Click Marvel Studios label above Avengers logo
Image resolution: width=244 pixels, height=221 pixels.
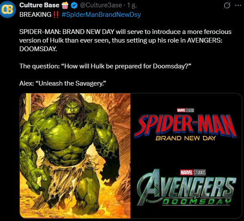(193, 172)
